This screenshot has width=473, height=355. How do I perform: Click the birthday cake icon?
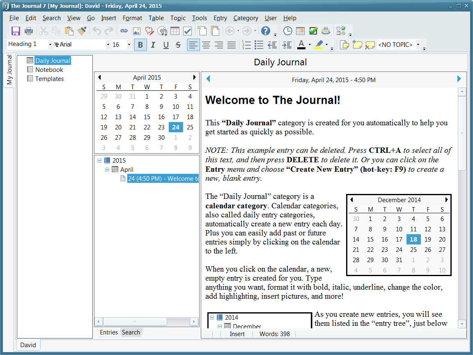tap(326, 31)
